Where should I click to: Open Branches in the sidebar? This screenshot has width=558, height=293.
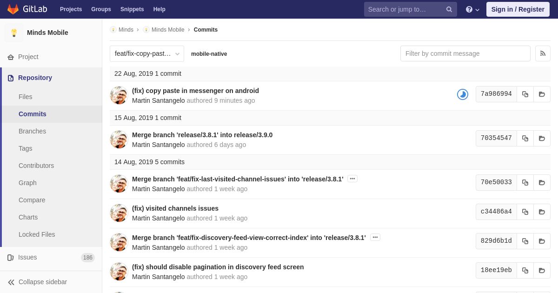tap(32, 131)
